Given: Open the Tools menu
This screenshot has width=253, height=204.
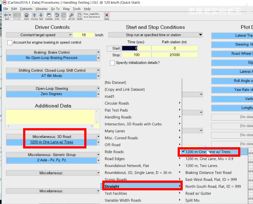Looking at the screenshot, I should (77, 9).
